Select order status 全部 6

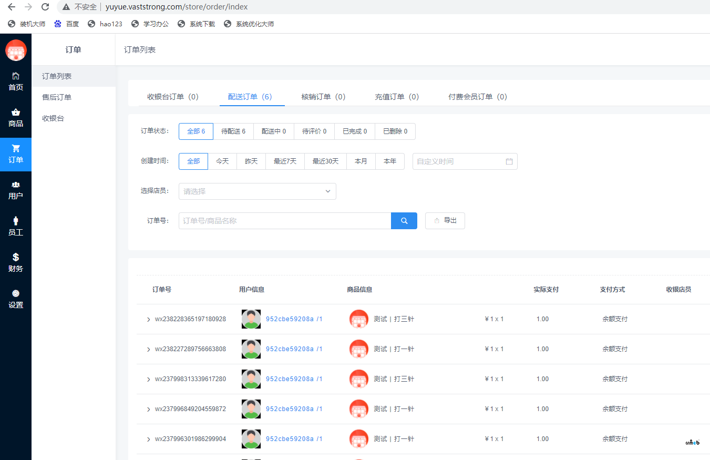tap(196, 131)
